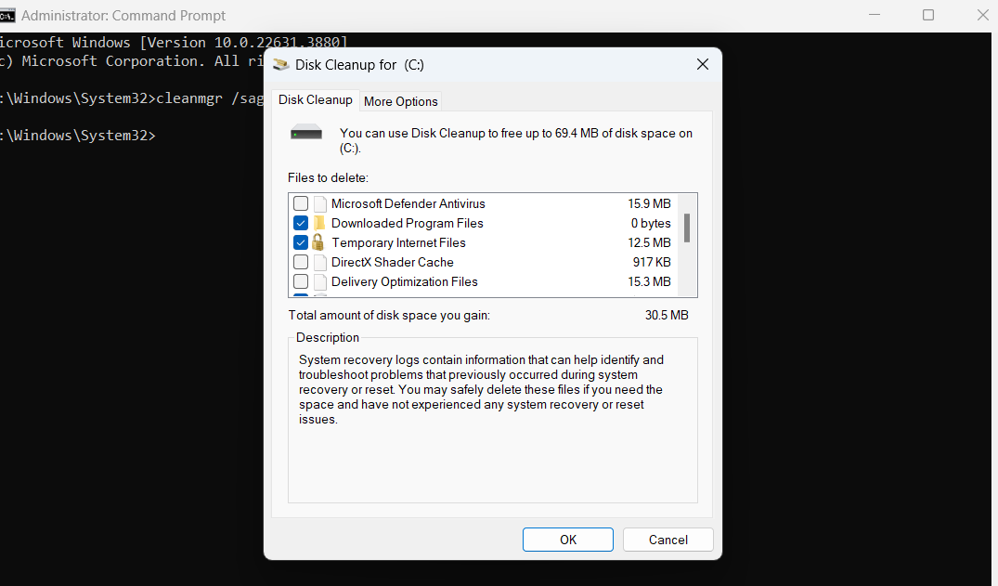Click the Temporary Internet Files lock icon
The height and width of the screenshot is (586, 998).
pos(318,242)
